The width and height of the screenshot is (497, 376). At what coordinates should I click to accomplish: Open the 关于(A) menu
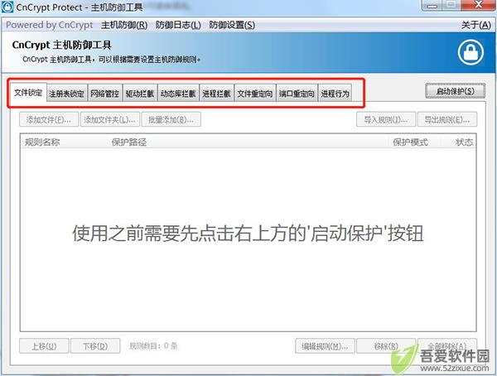pos(476,25)
